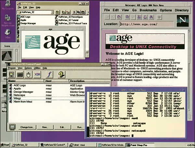Select Design Manager row in Control Panel list
The width and height of the screenshot is (195, 148).
pos(46,92)
